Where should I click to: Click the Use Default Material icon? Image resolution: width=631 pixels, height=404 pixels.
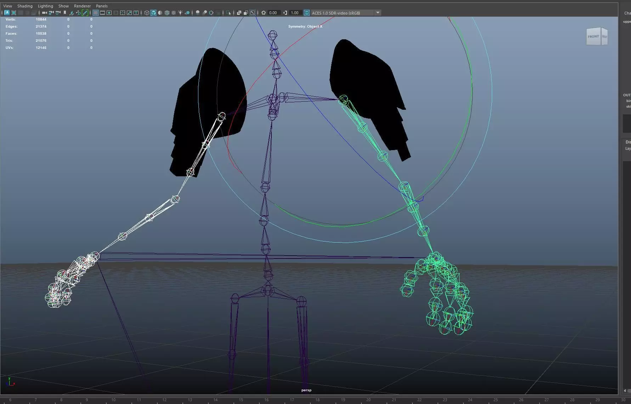click(x=160, y=13)
